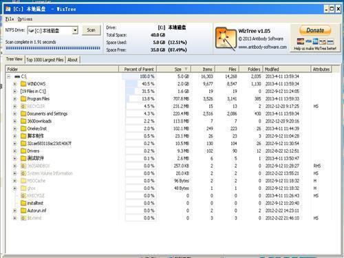344x258 pixels.
Task: Click the payment card icons under Donate
Action: [315, 41]
